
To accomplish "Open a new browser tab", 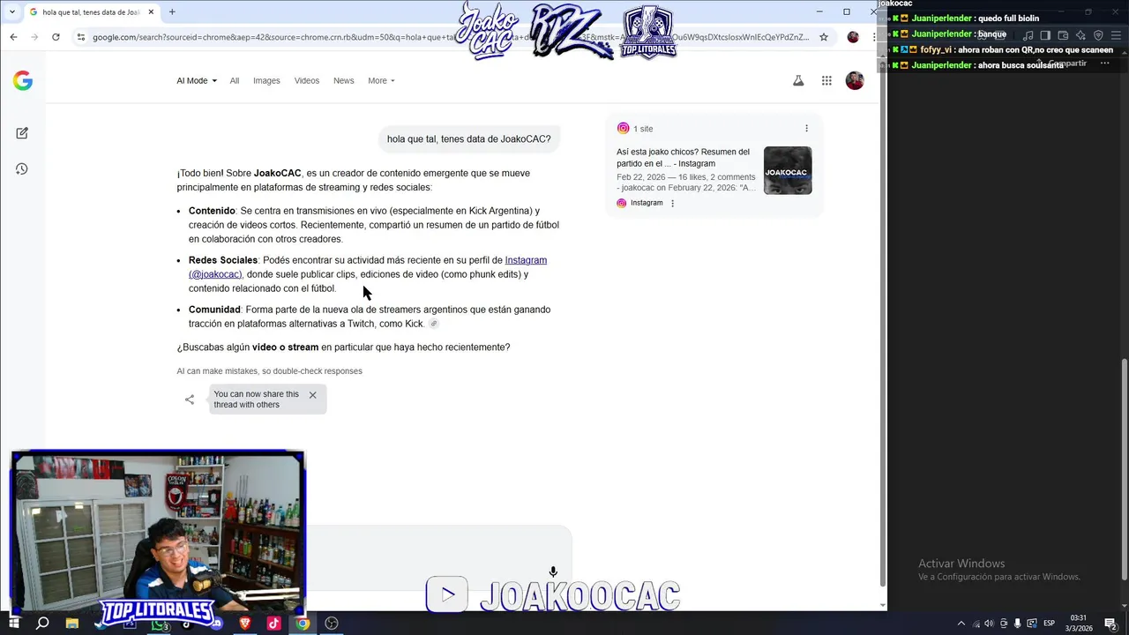I will point(172,11).
